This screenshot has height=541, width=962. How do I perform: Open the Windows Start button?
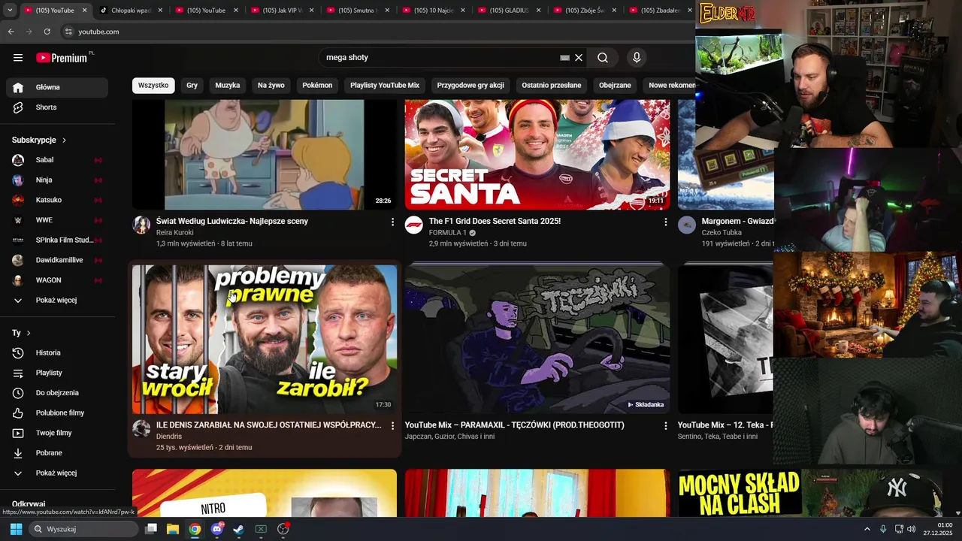(16, 529)
